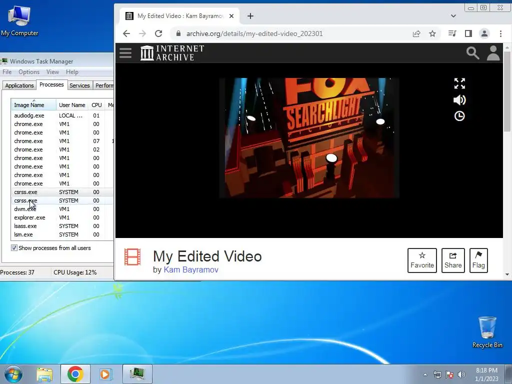Open the network tray icon
The image size is (512, 384).
[437, 374]
